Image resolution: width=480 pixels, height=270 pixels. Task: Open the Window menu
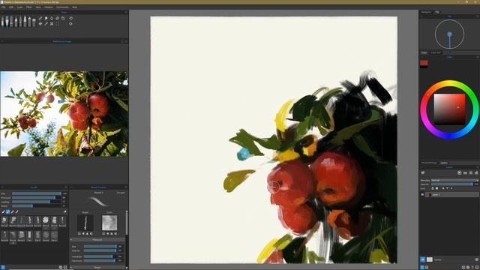click(48, 7)
